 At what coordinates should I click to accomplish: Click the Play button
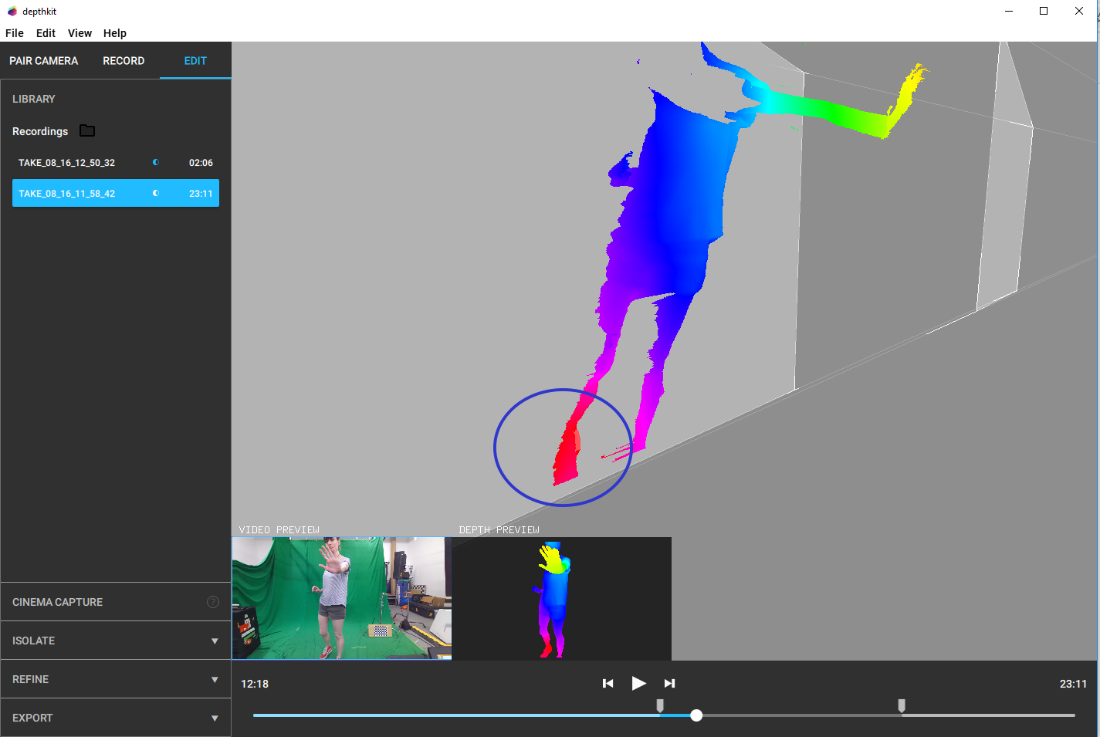click(x=638, y=683)
